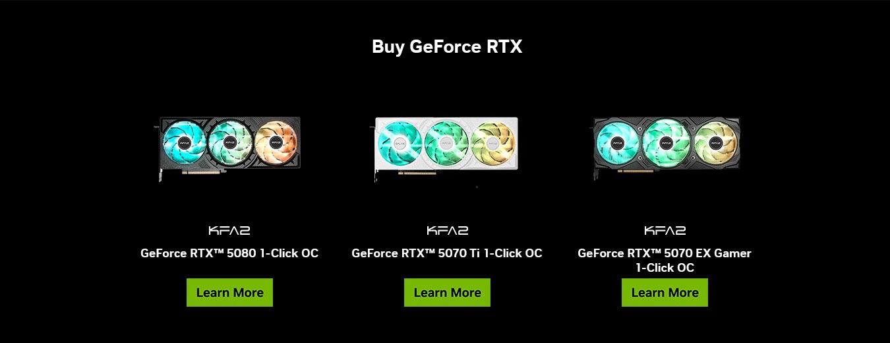Open Learn More for the 5070 EX Gamer
The width and height of the screenshot is (890, 343).
click(665, 292)
